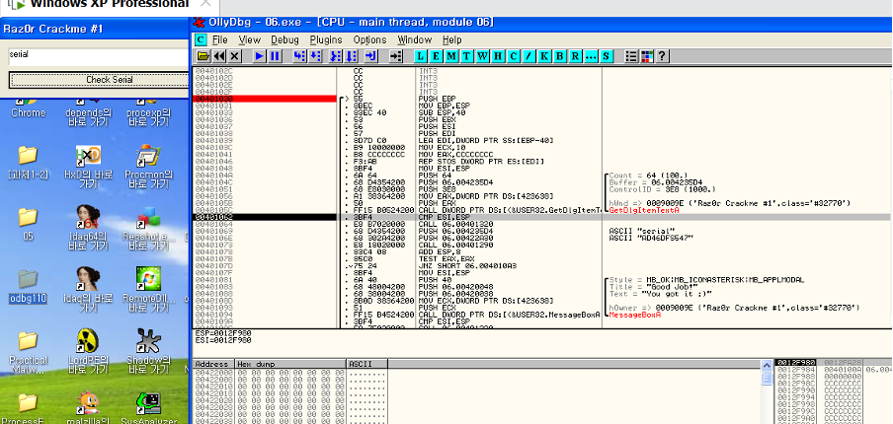Show the Patches window (/ button)
The width and height of the screenshot is (893, 424).
pos(528,56)
